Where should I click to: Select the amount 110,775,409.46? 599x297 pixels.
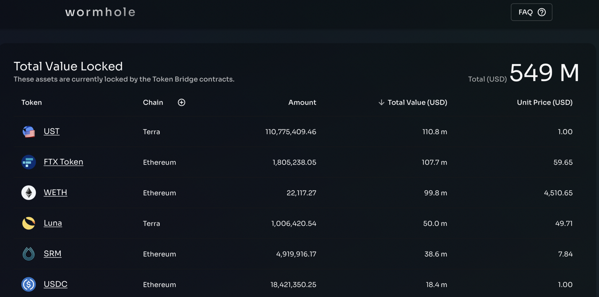pos(291,132)
